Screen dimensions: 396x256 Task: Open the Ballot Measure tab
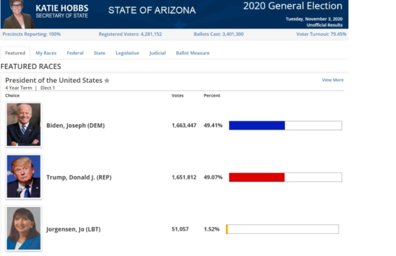click(x=192, y=53)
